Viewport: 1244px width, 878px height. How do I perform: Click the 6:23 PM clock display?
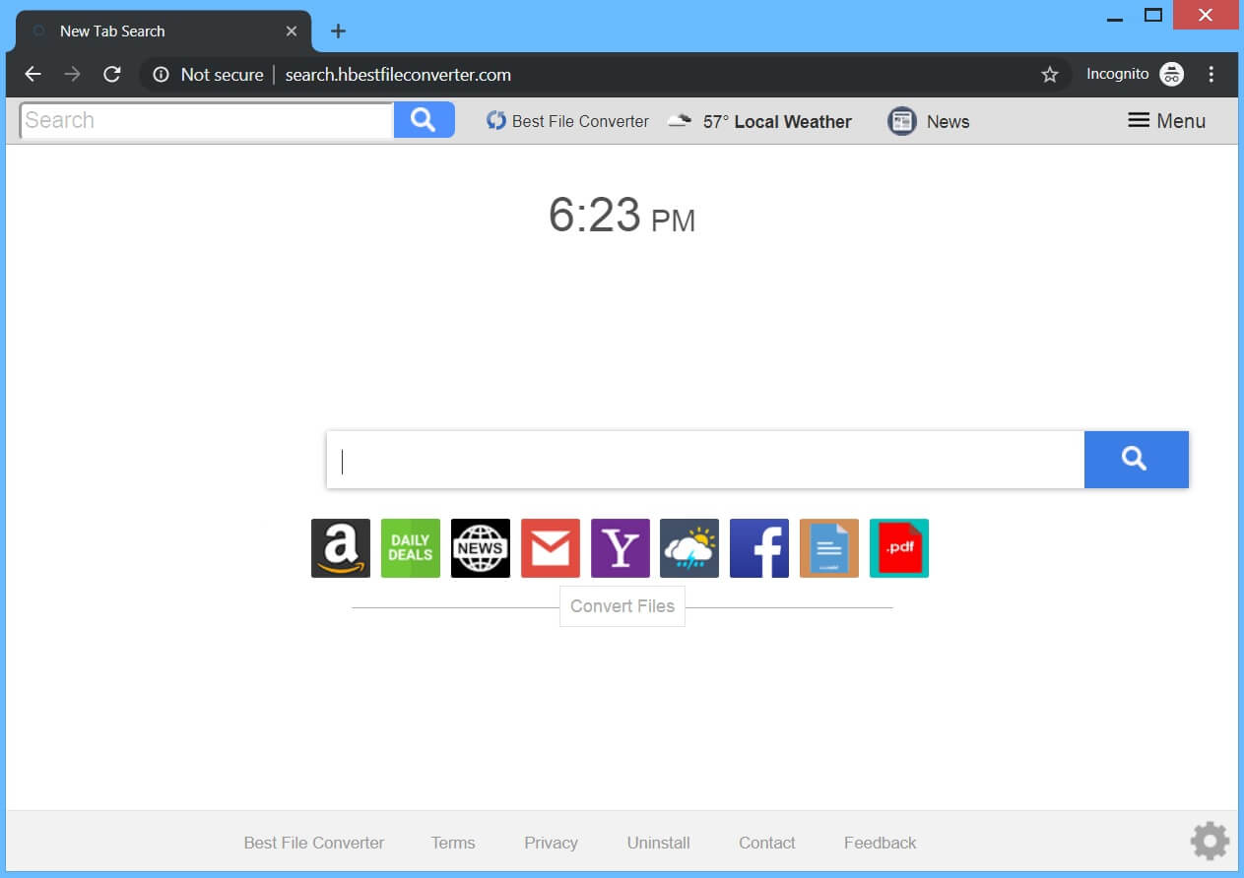point(622,215)
